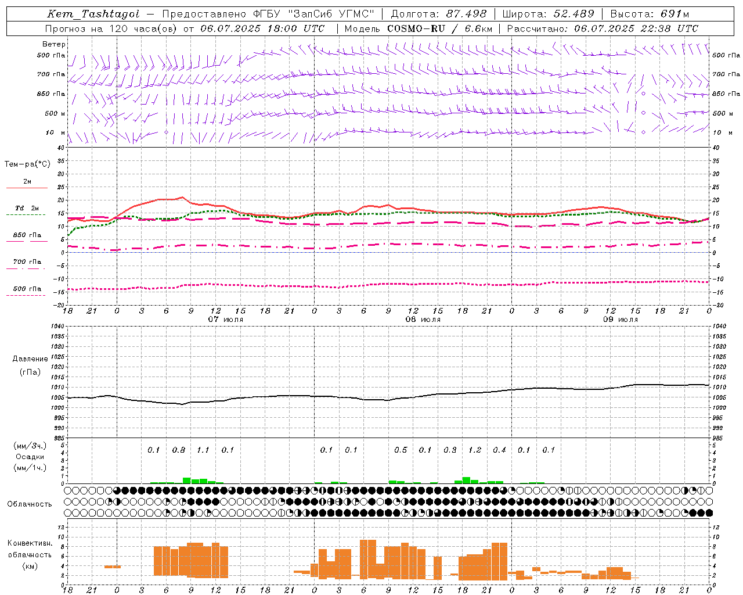743x595 pixels.
Task: Click the Давление pressure panel label
Action: pyautogui.click(x=30, y=359)
